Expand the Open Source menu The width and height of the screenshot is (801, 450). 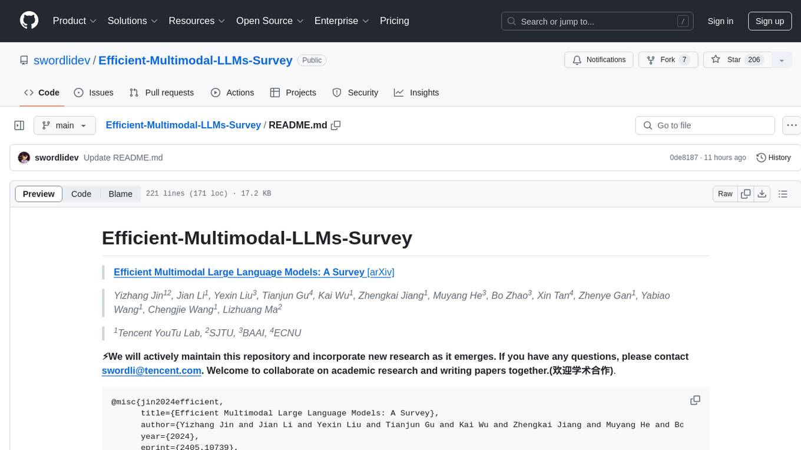click(270, 21)
